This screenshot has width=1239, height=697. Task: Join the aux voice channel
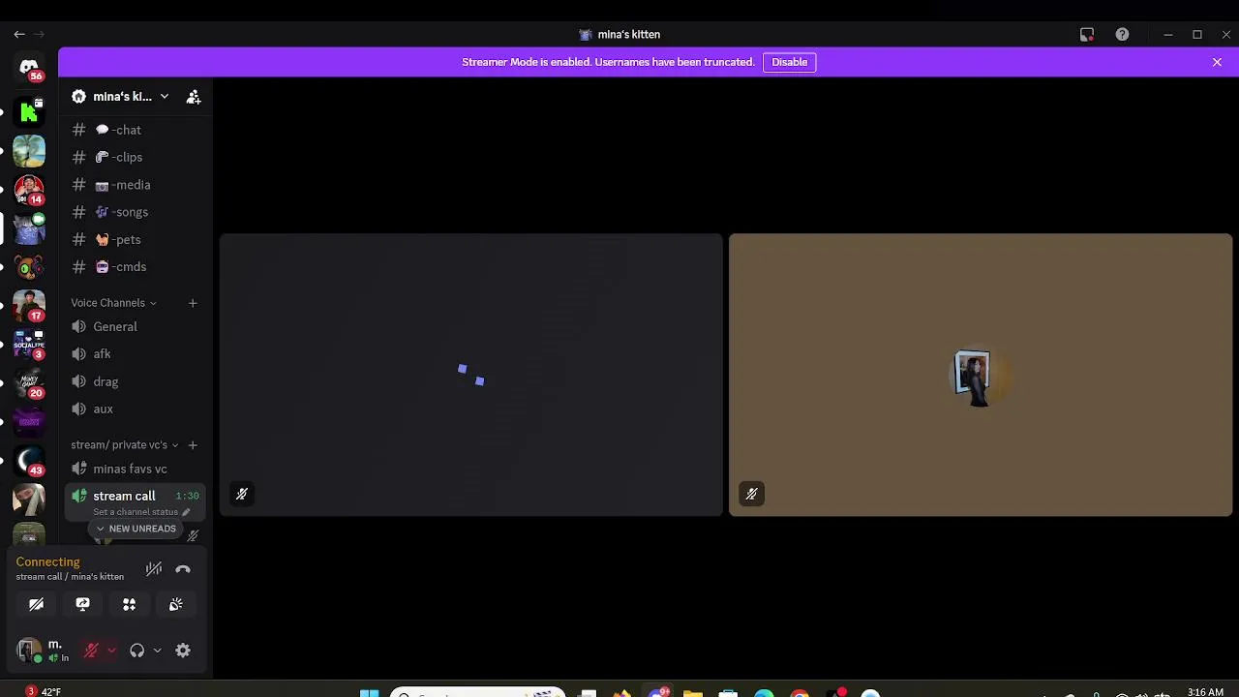[136, 409]
